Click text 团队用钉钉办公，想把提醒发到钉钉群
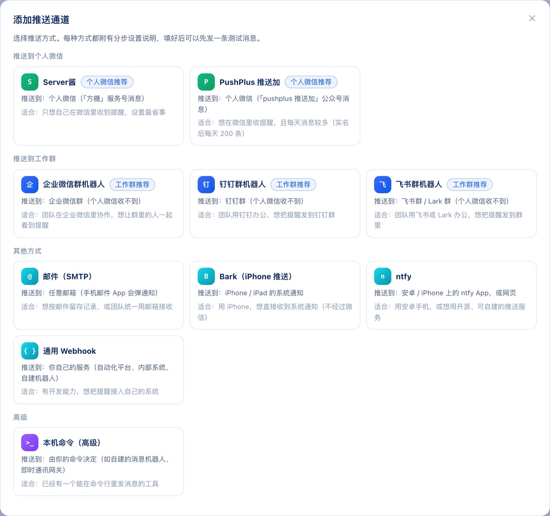 click(277, 215)
